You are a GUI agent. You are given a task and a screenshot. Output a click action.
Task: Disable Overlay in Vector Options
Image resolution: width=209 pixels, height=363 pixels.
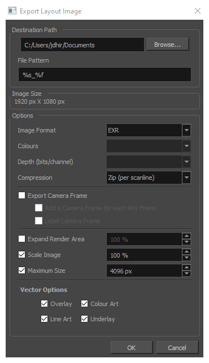(x=44, y=303)
